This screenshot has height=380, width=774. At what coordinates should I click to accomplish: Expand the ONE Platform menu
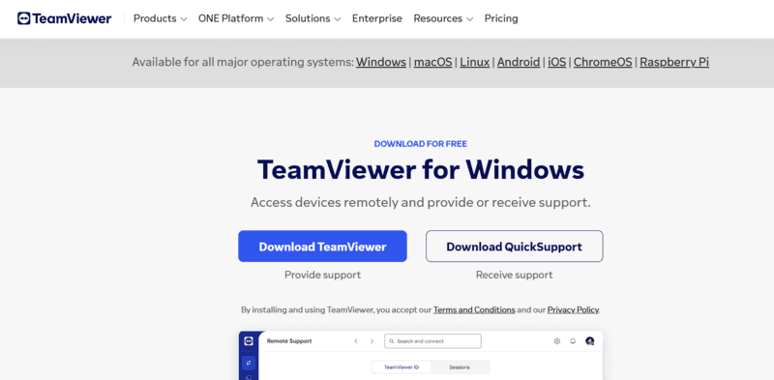point(236,18)
